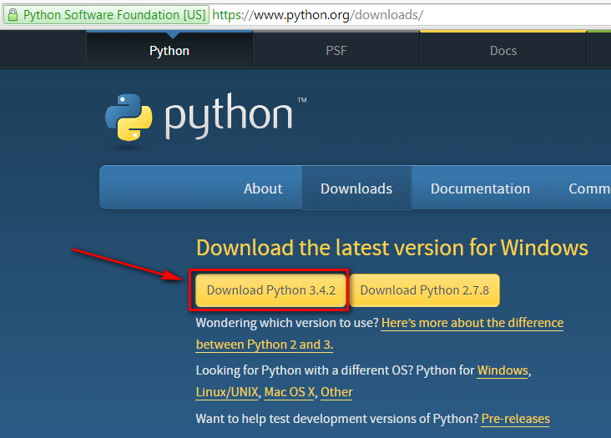Click the green padlock security icon
The height and width of the screenshot is (438, 611).
(13, 15)
